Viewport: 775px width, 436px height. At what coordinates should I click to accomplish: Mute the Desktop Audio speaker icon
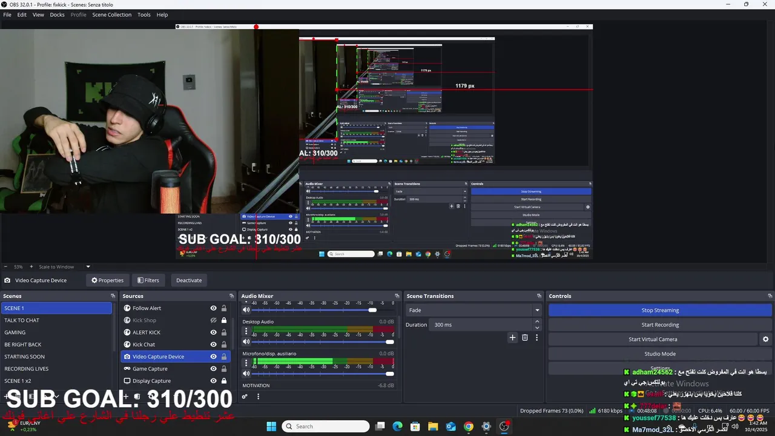pyautogui.click(x=246, y=342)
